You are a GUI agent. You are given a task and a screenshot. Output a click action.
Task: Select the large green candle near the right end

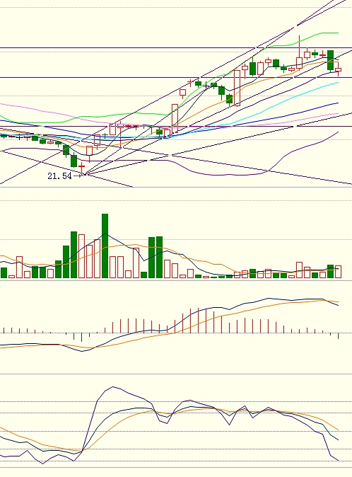pyautogui.click(x=330, y=60)
